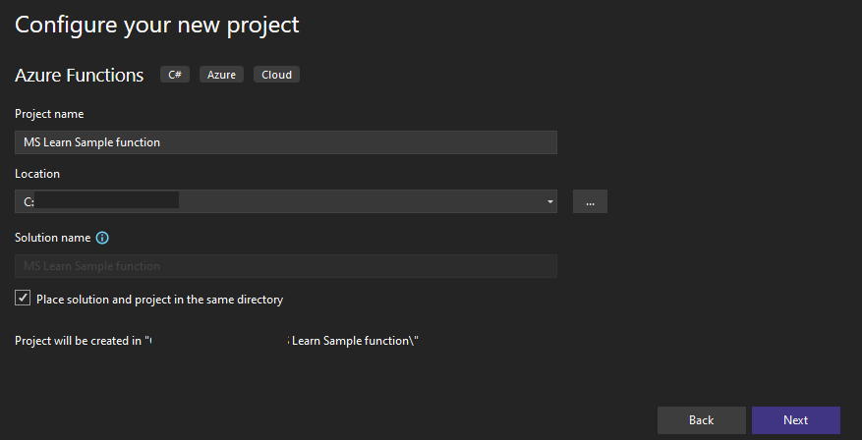This screenshot has height=440, width=862.
Task: Click the disabled Solution name field
Action: [286, 266]
